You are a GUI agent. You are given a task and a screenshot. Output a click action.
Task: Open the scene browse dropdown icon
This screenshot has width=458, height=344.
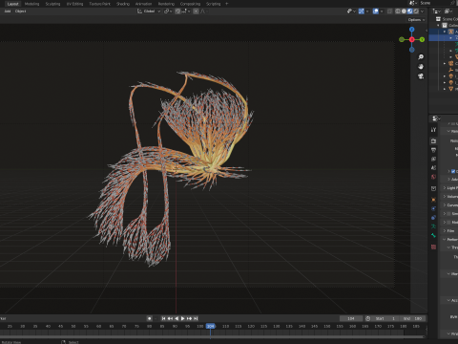click(x=413, y=3)
